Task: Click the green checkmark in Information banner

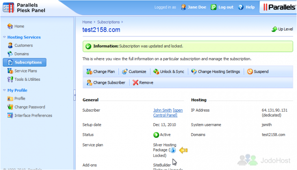Action: 88,46
